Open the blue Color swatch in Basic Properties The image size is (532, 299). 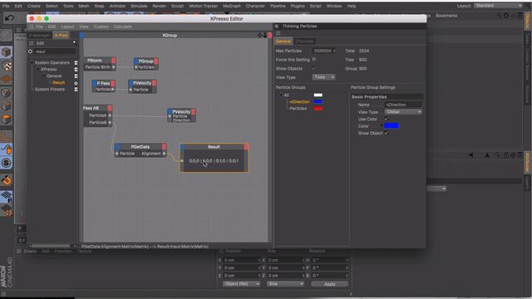[x=392, y=125]
